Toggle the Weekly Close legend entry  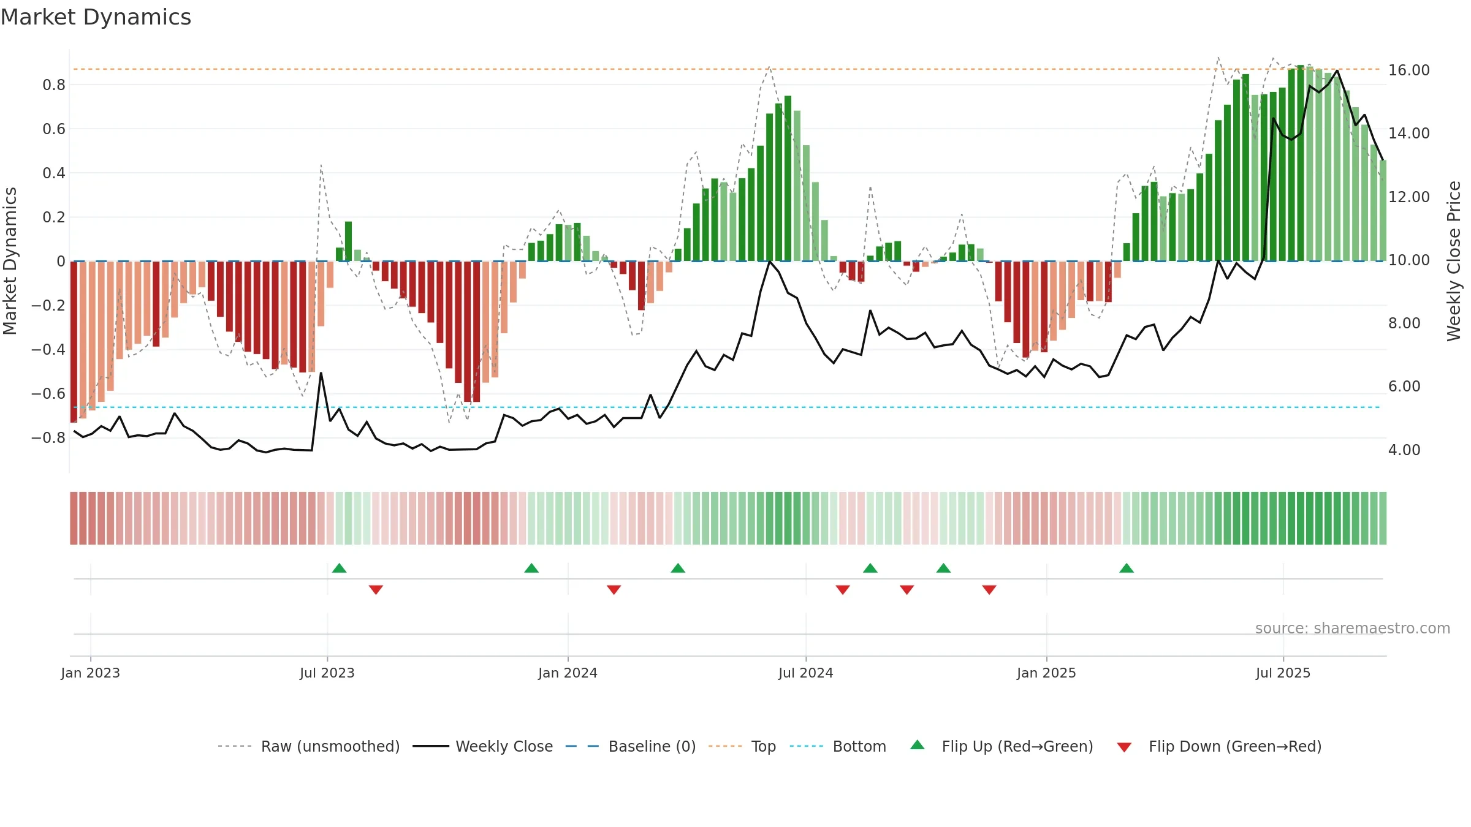[x=482, y=746]
